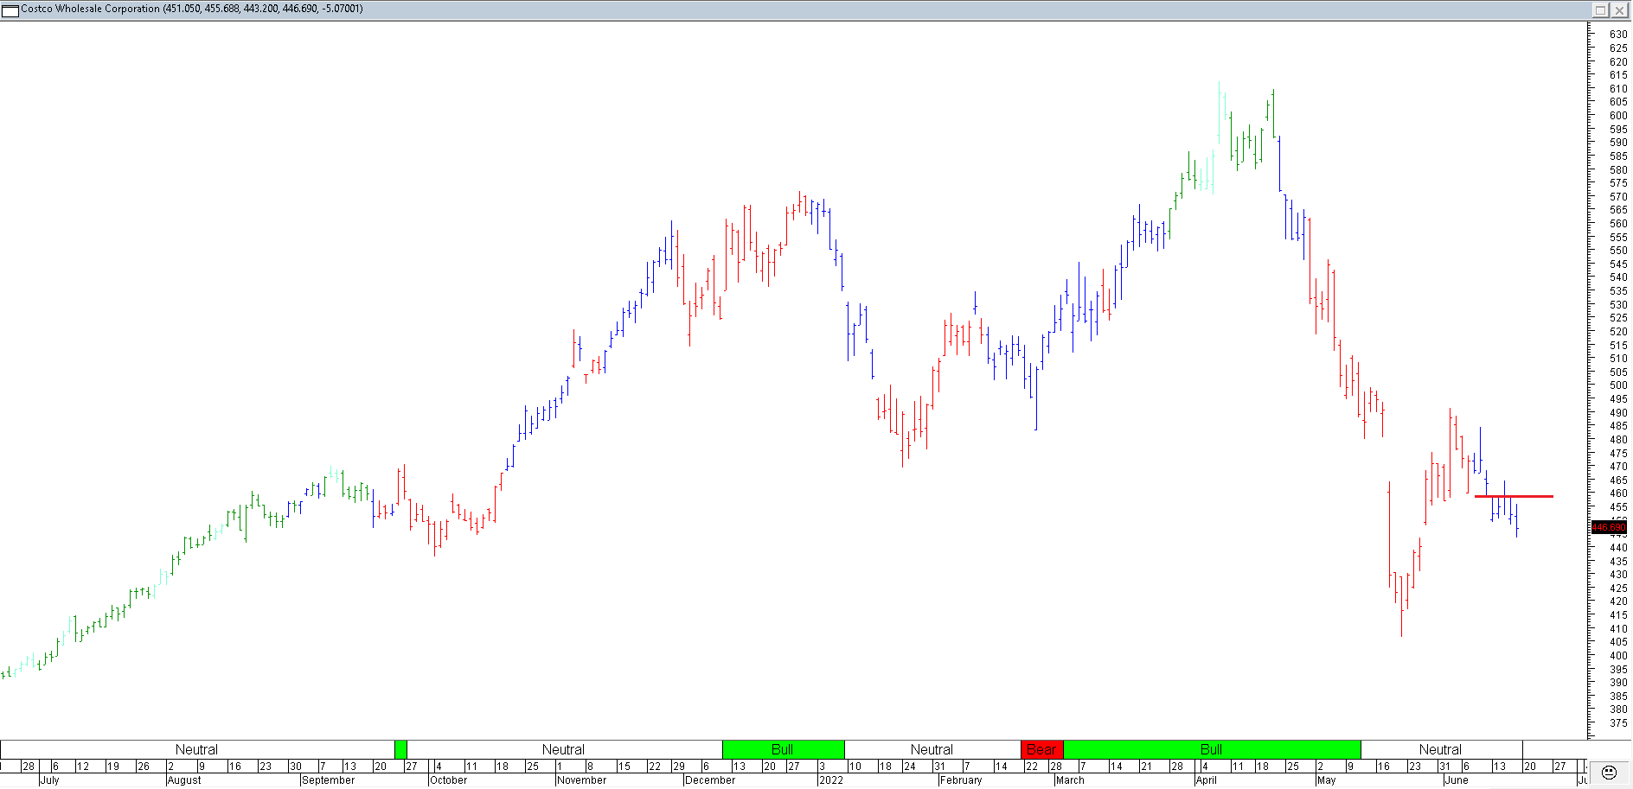The width and height of the screenshot is (1633, 789).
Task: Maximize the Costco chart window
Action: [x=1600, y=10]
